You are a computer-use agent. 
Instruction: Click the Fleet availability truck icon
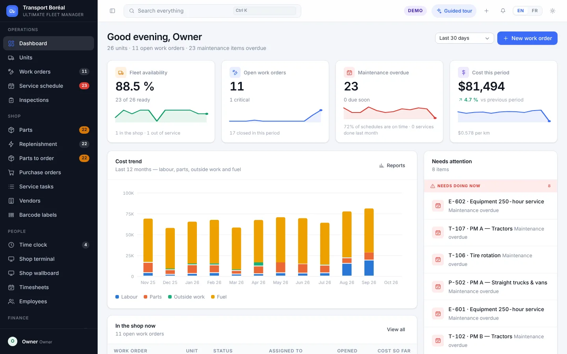click(x=121, y=72)
